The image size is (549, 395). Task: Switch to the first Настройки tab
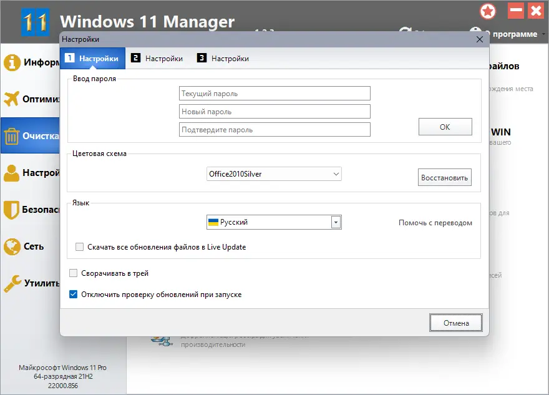(93, 58)
